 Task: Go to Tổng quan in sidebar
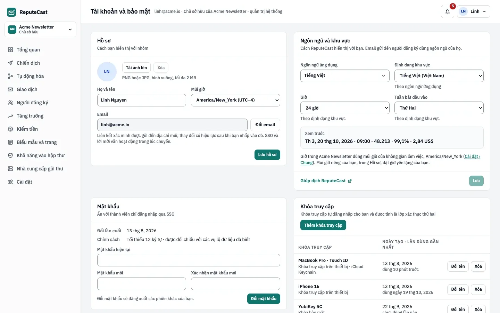[40, 50]
